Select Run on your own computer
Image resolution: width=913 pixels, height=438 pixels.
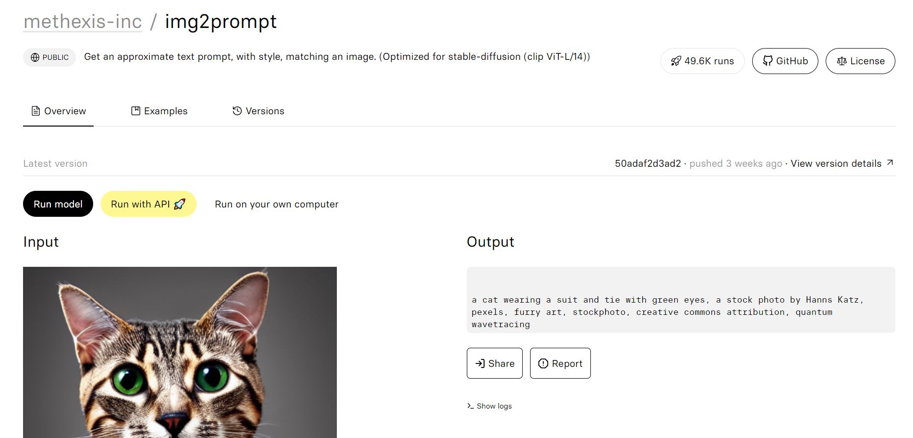pos(277,204)
